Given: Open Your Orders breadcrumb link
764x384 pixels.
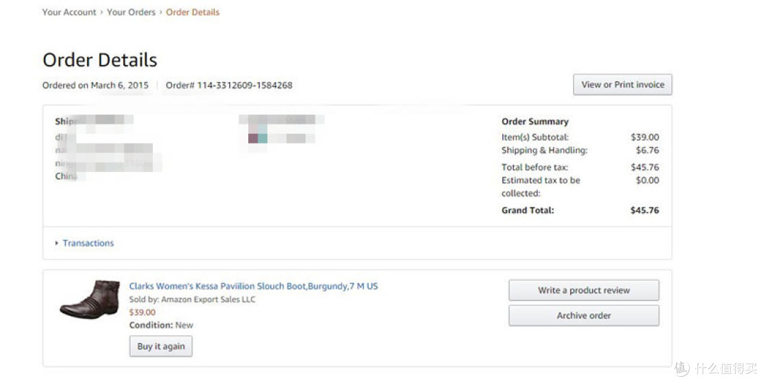Looking at the screenshot, I should [131, 12].
